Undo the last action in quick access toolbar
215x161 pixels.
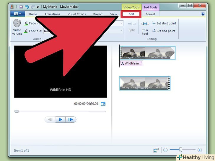(x=27, y=6)
